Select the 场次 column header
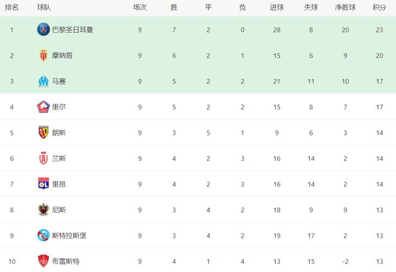This screenshot has width=396, height=272. point(140,7)
